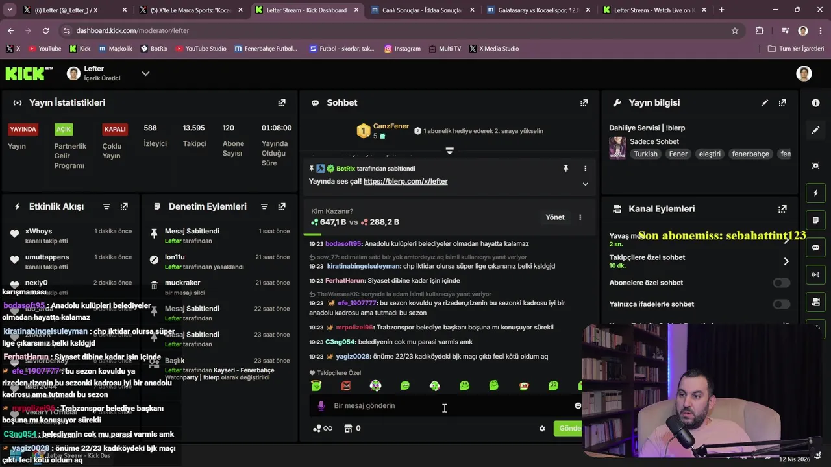
Task: Click the Yönet button on the prediction
Action: pyautogui.click(x=554, y=217)
